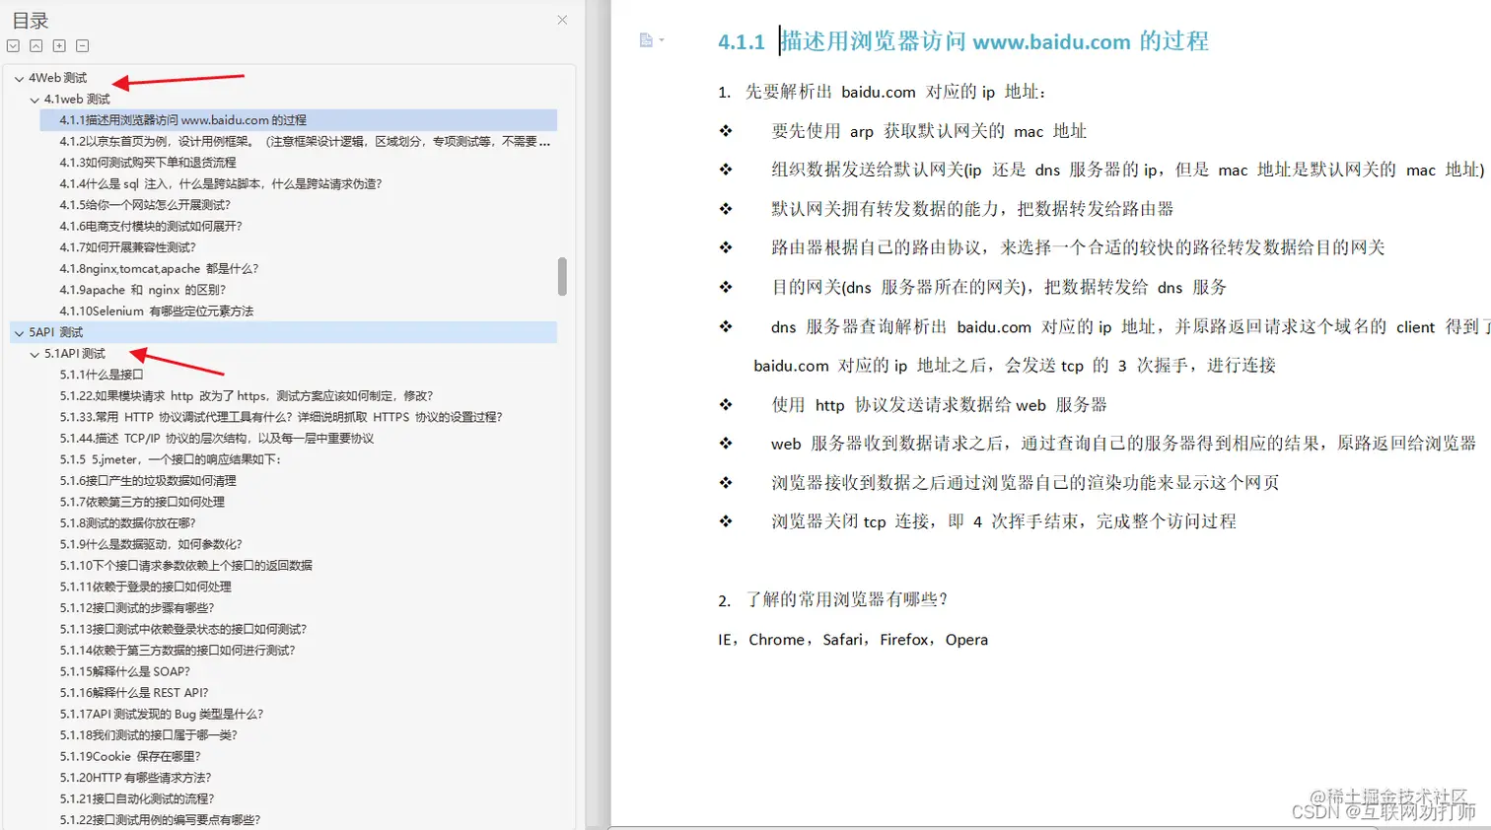Go to 4.1.9apache 和 nginx 的区别?
This screenshot has height=830, width=1491.
point(143,290)
